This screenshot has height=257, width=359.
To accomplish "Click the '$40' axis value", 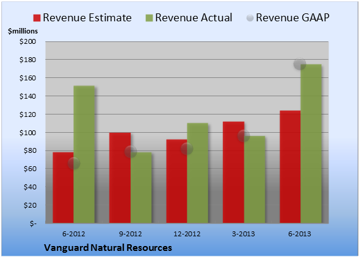I will [x=30, y=187].
